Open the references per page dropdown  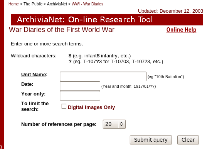click(114, 124)
